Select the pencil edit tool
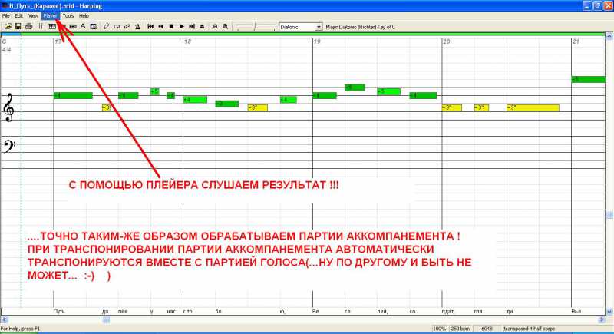 [x=106, y=27]
